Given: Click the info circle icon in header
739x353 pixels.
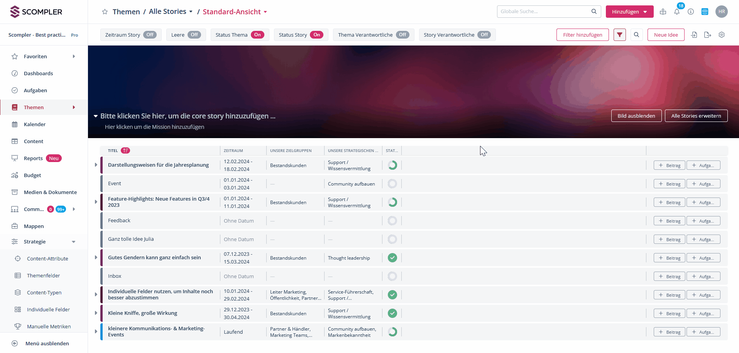Looking at the screenshot, I should pyautogui.click(x=691, y=12).
